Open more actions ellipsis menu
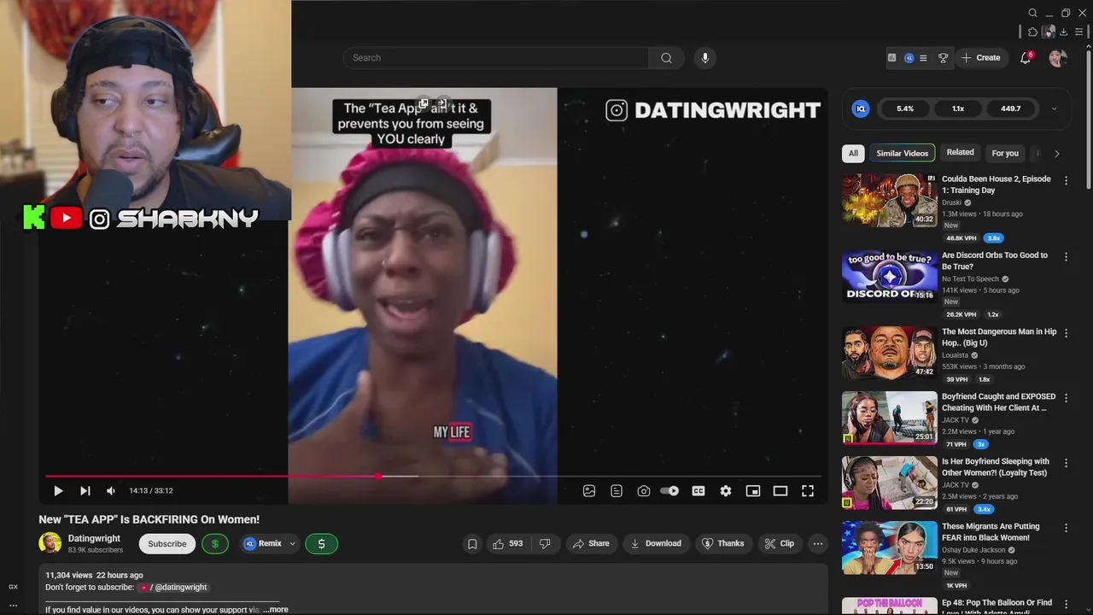1093x615 pixels. tap(817, 543)
